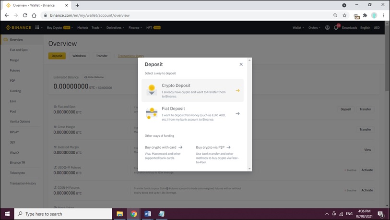Reload the page with refresh icon
This screenshot has width=390, height=220.
pos(25,15)
